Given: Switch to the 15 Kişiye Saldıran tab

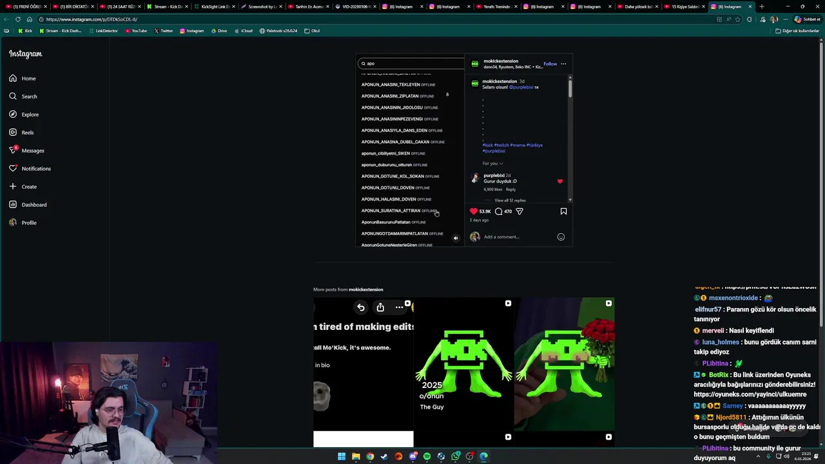Looking at the screenshot, I should [x=685, y=6].
